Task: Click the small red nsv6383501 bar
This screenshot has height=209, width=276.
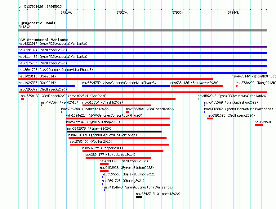Action: click(128, 112)
